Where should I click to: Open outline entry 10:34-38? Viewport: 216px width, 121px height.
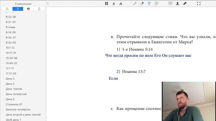tap(11, 58)
